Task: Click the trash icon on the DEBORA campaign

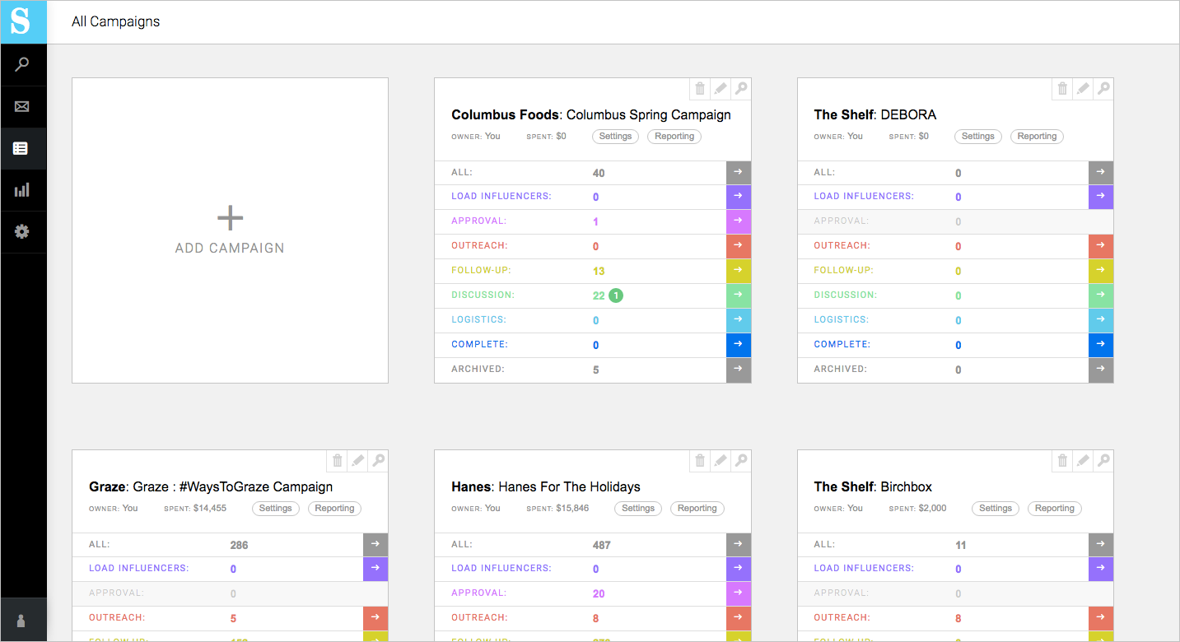Action: pos(1062,89)
